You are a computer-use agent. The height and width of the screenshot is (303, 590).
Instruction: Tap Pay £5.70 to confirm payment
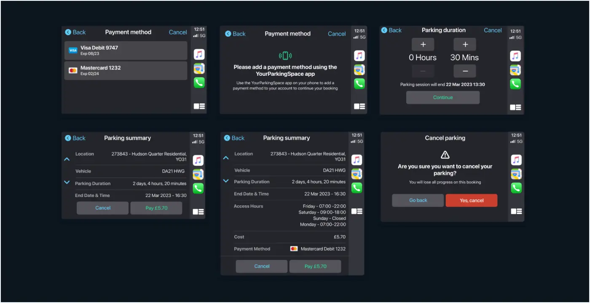156,208
